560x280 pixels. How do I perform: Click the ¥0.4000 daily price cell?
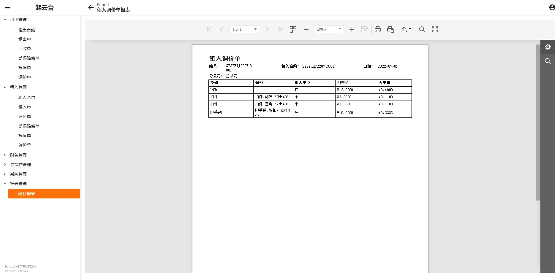tap(394, 90)
